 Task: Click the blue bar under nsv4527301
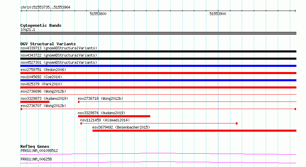click(x=158, y=66)
